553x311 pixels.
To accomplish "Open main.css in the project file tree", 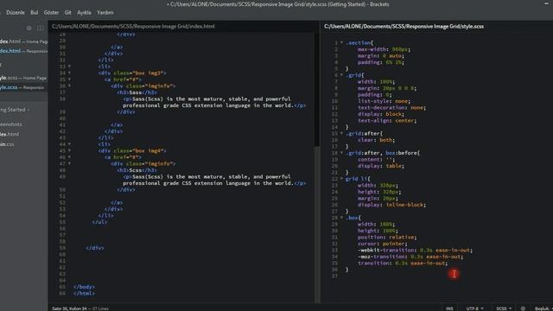I will (7, 144).
